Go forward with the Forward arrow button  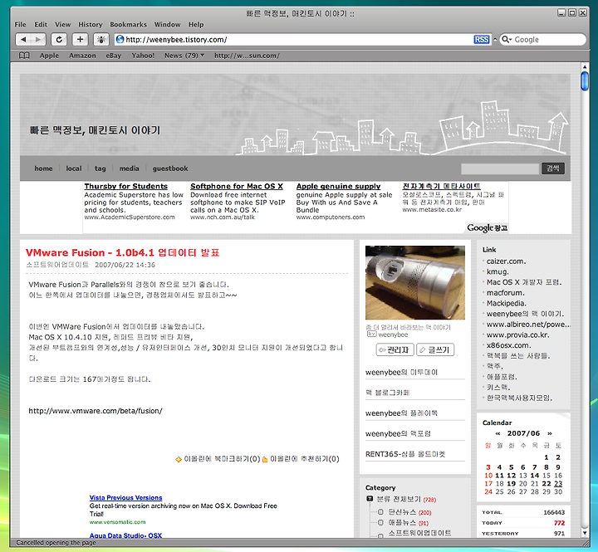click(38, 39)
